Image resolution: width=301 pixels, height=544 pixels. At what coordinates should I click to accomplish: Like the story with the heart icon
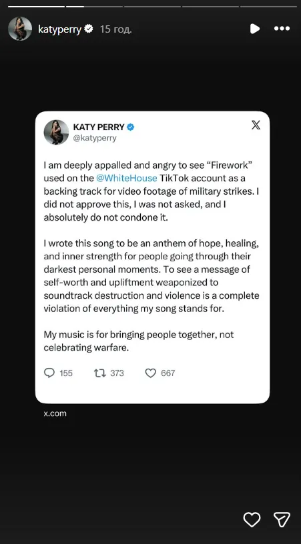252,520
